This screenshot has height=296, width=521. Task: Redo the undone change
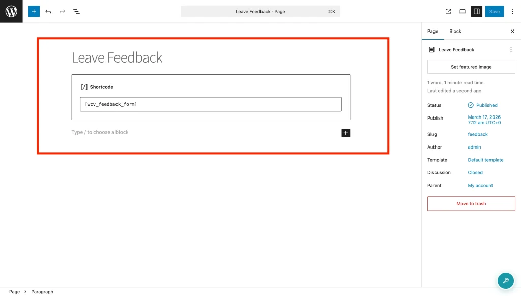point(62,11)
